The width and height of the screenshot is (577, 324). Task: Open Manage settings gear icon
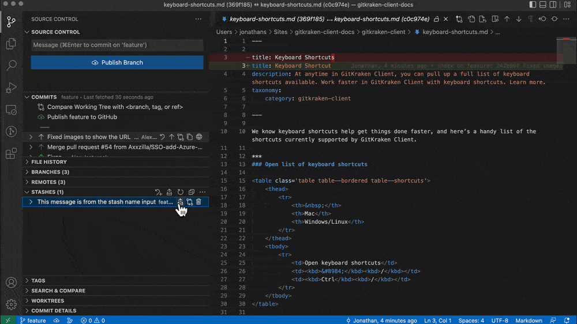coord(11,304)
